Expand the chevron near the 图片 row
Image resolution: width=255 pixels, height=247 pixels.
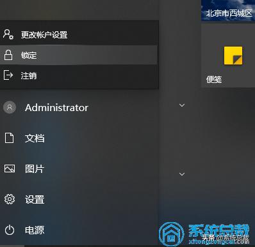click(x=182, y=174)
